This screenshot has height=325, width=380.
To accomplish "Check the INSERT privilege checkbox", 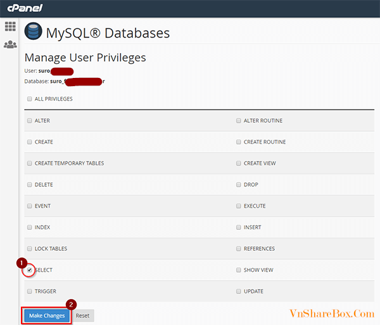I will point(239,227).
